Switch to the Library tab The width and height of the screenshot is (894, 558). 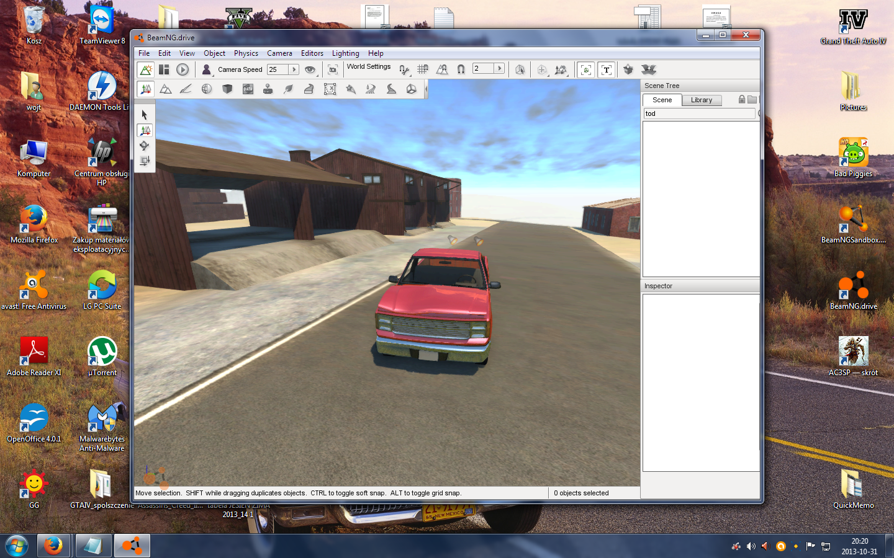pos(702,100)
